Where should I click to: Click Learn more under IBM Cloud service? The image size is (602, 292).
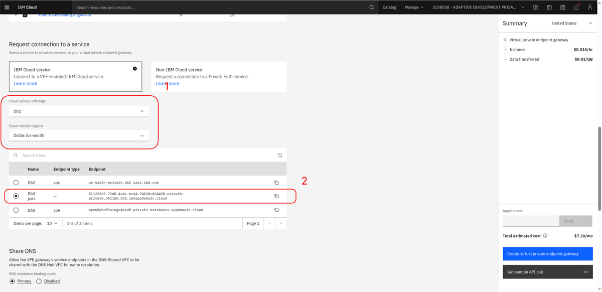(25, 84)
